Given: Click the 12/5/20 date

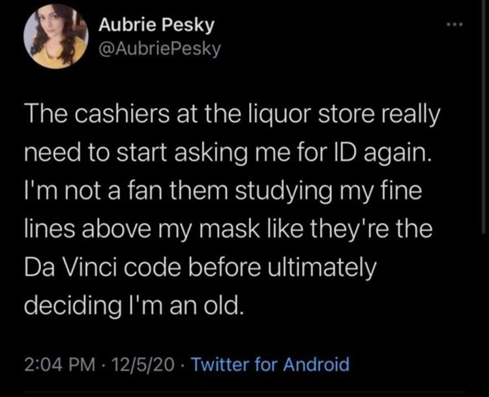Looking at the screenshot, I should [143, 364].
